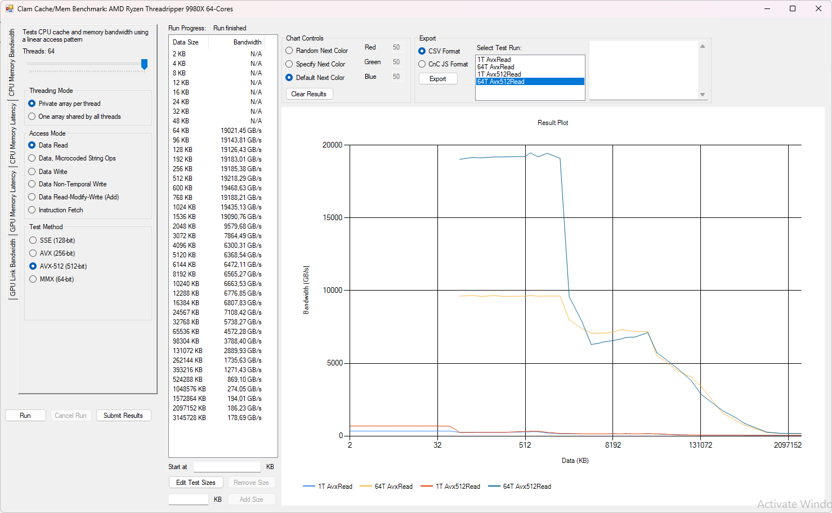Viewport: 832px width, 513px height.
Task: Choose CnC JS Format for export
Action: pos(443,64)
